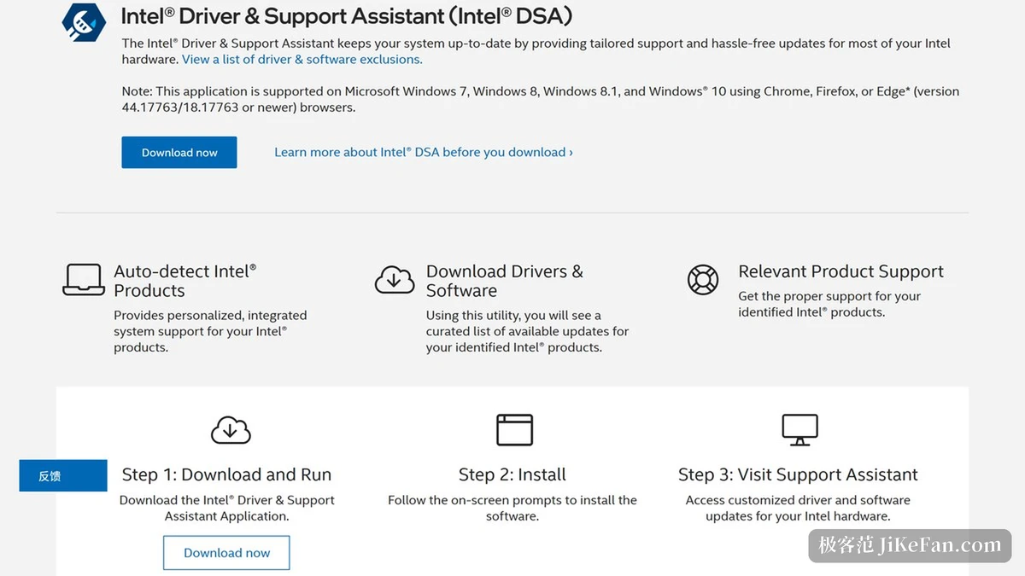Click the blue 反馈 feedback tab
The width and height of the screenshot is (1025, 576).
coord(63,476)
